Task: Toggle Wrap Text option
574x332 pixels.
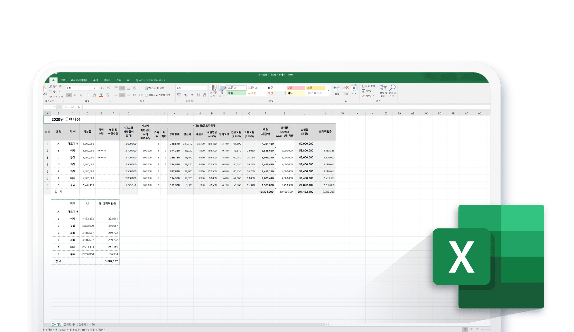Action: (x=155, y=88)
